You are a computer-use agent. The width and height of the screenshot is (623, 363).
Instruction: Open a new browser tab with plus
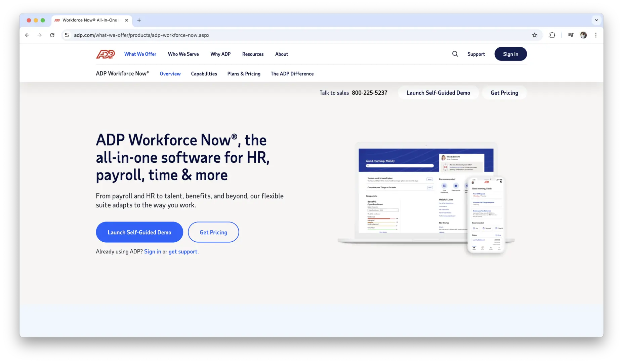coord(139,20)
